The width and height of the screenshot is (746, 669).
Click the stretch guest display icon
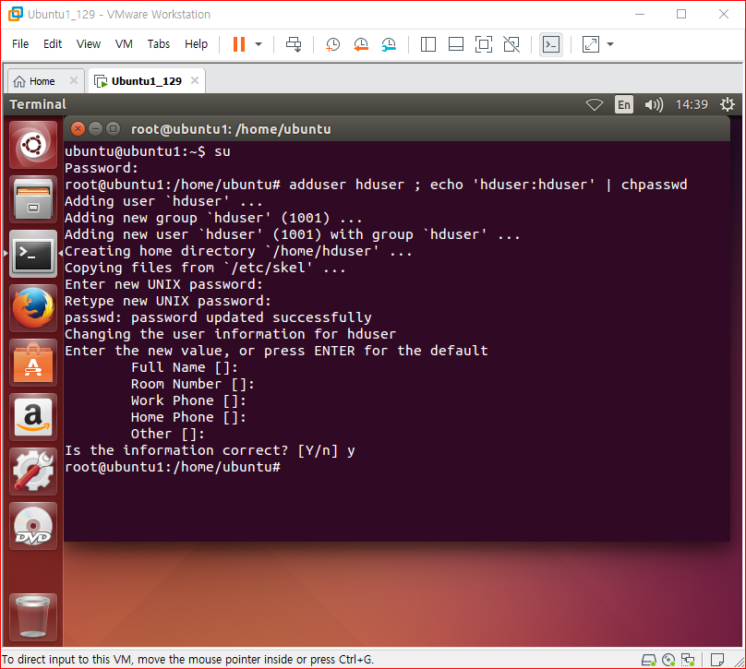pyautogui.click(x=590, y=44)
